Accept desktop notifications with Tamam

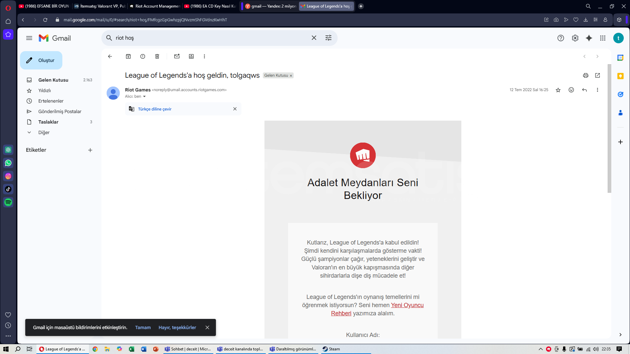(143, 327)
